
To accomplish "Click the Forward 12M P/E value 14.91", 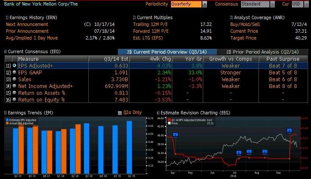I will pos(206,31).
